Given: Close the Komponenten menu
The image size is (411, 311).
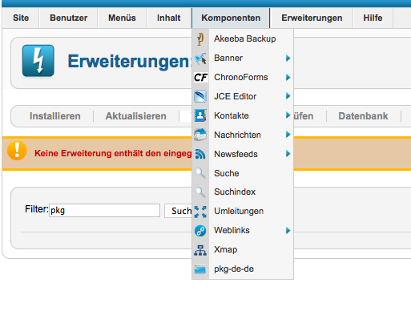Looking at the screenshot, I should 231,18.
